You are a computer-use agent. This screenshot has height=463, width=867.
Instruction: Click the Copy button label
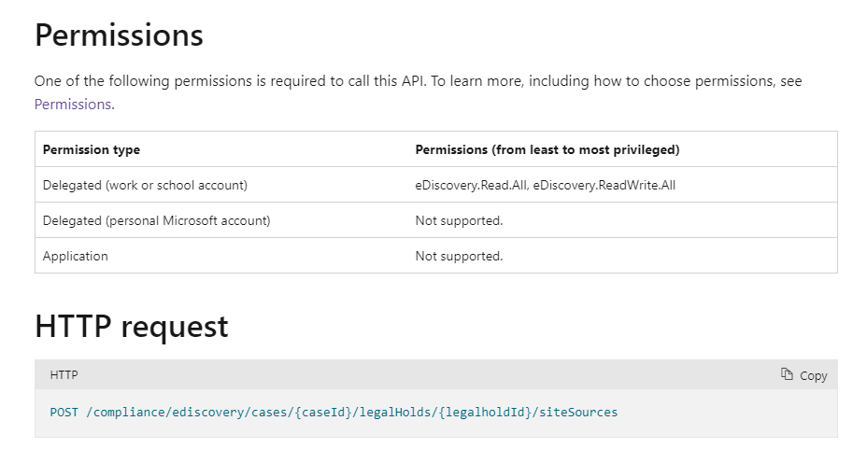(x=814, y=375)
